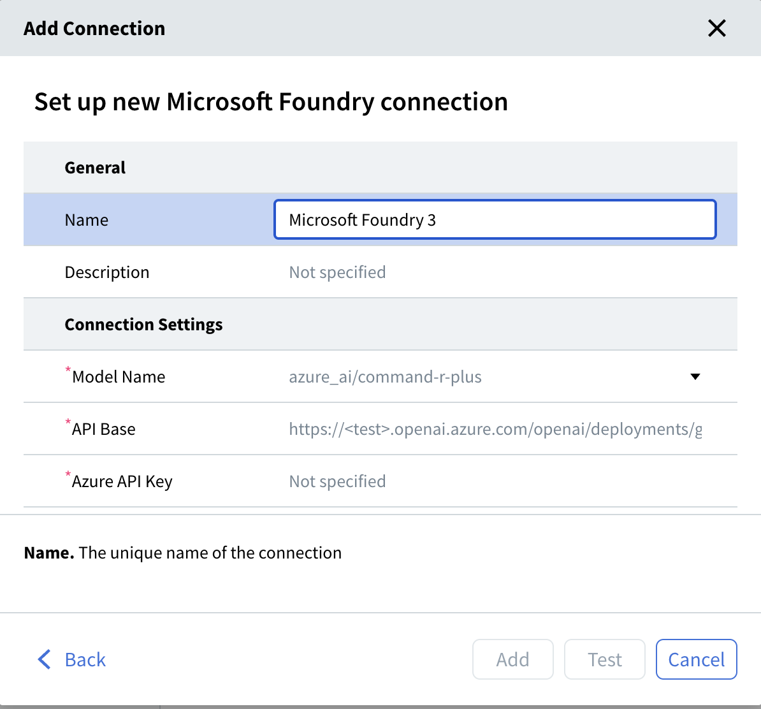Close the Add Connection dialog
This screenshot has height=709, width=761.
coord(716,28)
